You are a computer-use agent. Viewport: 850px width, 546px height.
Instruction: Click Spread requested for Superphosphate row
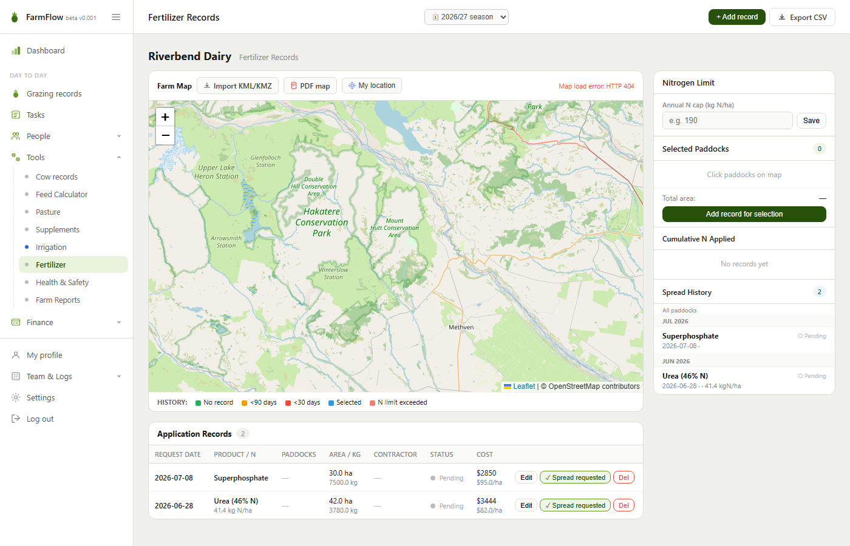click(x=575, y=477)
